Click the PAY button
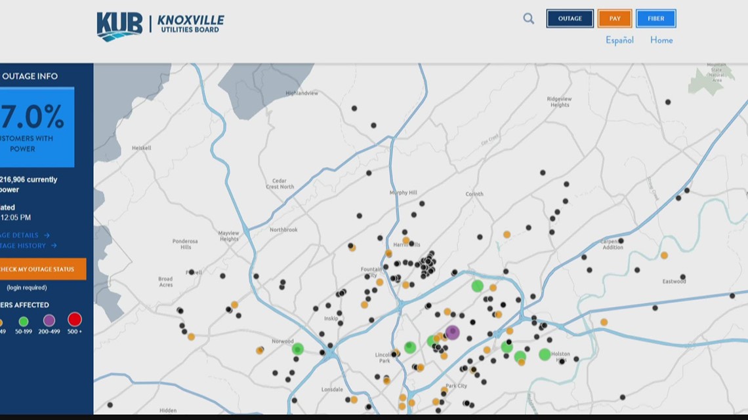 coord(614,18)
